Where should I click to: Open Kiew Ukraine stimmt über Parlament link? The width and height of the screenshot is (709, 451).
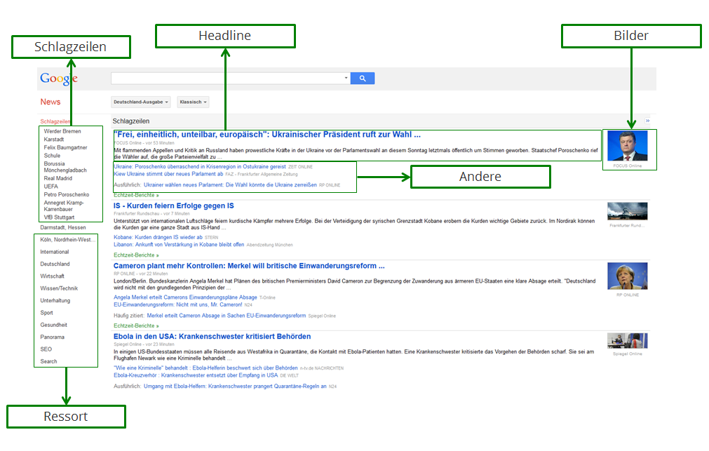168,174
